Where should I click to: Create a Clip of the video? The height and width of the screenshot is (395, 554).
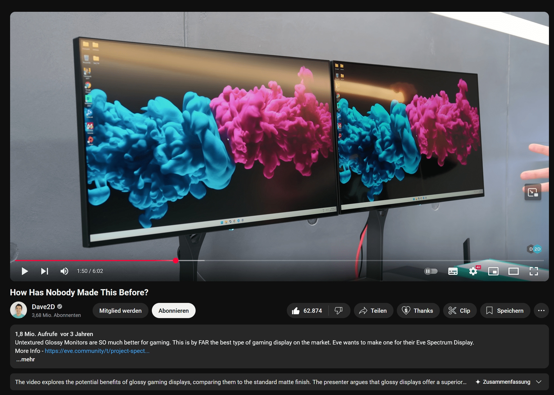click(459, 310)
